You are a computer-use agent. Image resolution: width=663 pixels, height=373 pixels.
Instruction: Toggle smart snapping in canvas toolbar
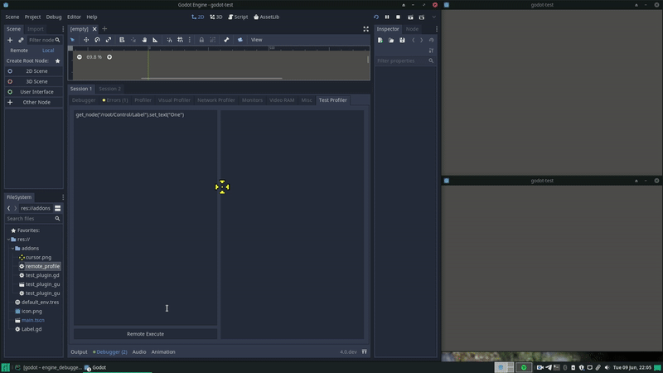coord(169,40)
